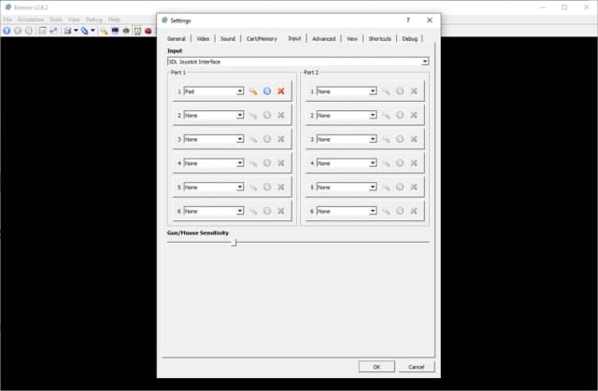This screenshot has width=598, height=391.
Task: Click the floppy disk save icon in main toolbar
Action: point(67,31)
